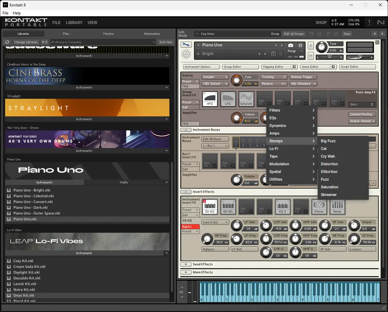Toggle Reverse in Source section

coord(274,84)
